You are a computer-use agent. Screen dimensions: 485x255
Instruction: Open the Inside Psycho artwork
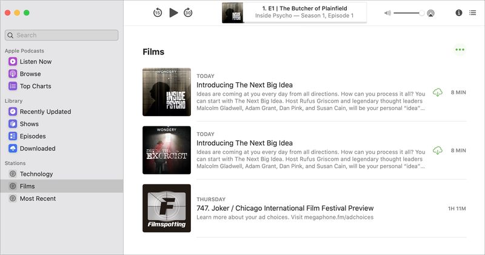(x=167, y=92)
